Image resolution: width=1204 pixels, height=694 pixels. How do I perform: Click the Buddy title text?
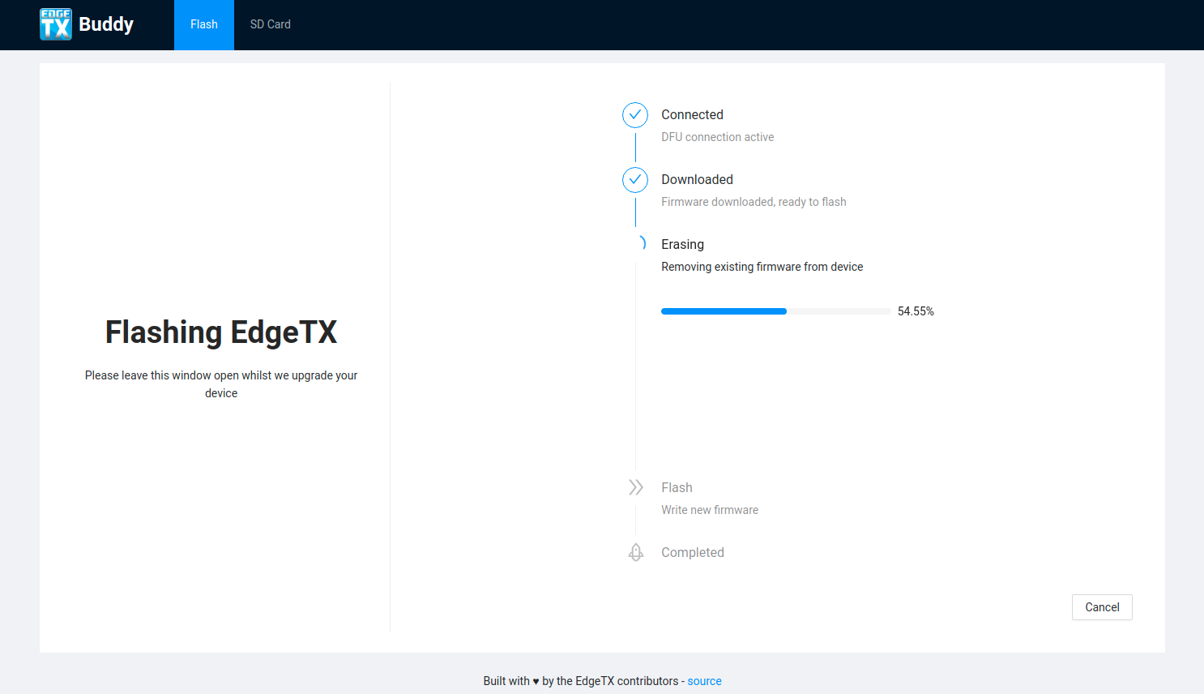point(106,24)
